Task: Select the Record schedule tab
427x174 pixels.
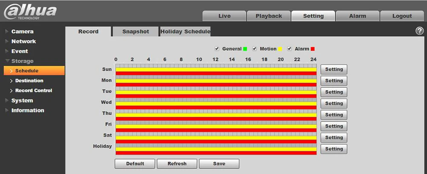Action: (88, 32)
